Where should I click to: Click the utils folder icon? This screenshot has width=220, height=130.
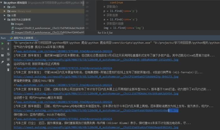pyautogui.click(x=9, y=7)
